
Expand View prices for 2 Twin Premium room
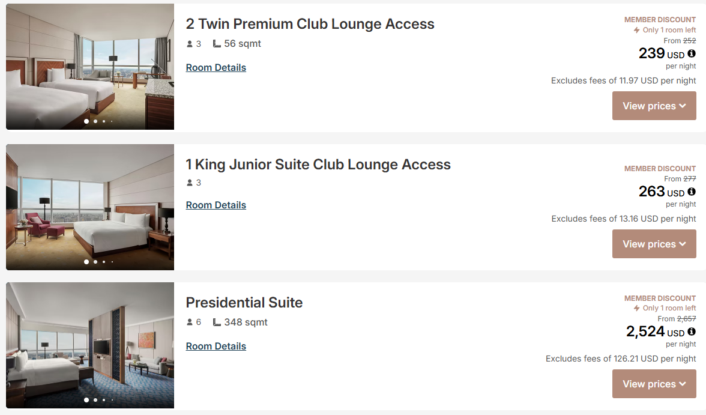(654, 106)
